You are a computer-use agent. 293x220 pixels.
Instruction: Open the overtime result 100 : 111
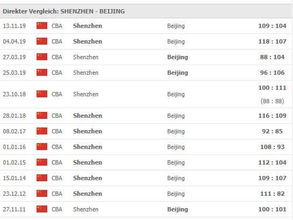coord(272,88)
